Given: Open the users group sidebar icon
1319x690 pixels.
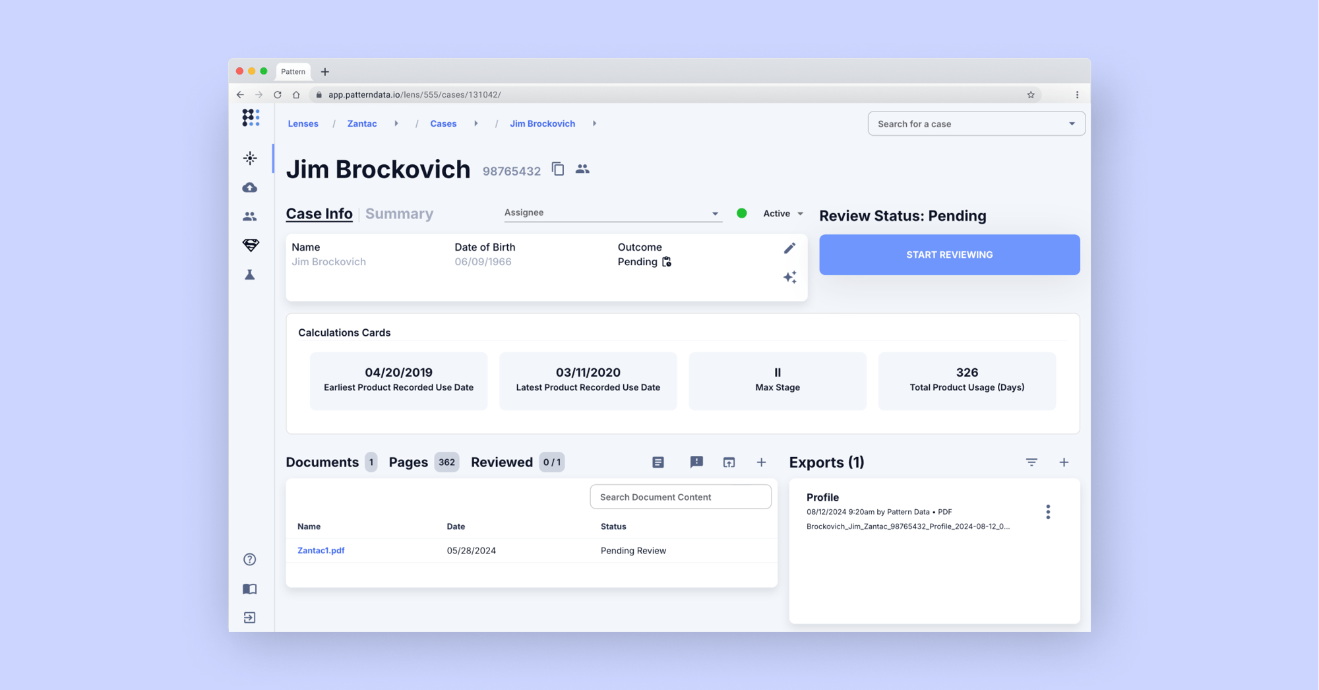Looking at the screenshot, I should point(250,216).
